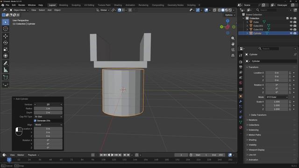
Task: Click the timeline Marker menu
Action: click(x=21, y=155)
